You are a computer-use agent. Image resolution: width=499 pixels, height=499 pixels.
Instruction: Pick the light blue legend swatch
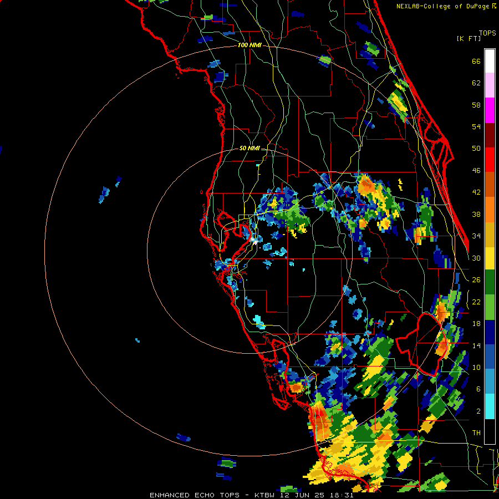490,381
